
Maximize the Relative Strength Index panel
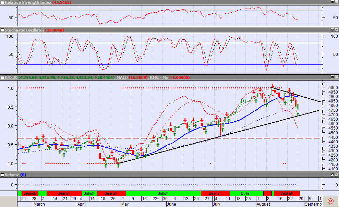(332, 2)
